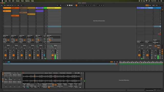The image size is (164, 92).
Task: Open the Create menu
Action: [x=18, y=1]
